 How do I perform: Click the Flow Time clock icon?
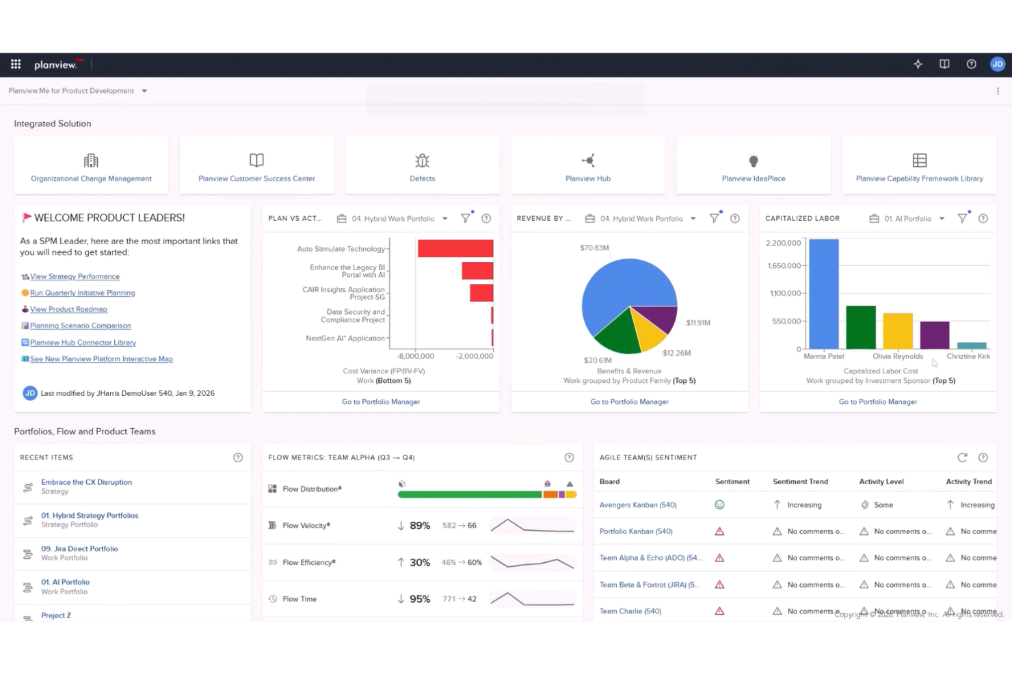pos(273,599)
